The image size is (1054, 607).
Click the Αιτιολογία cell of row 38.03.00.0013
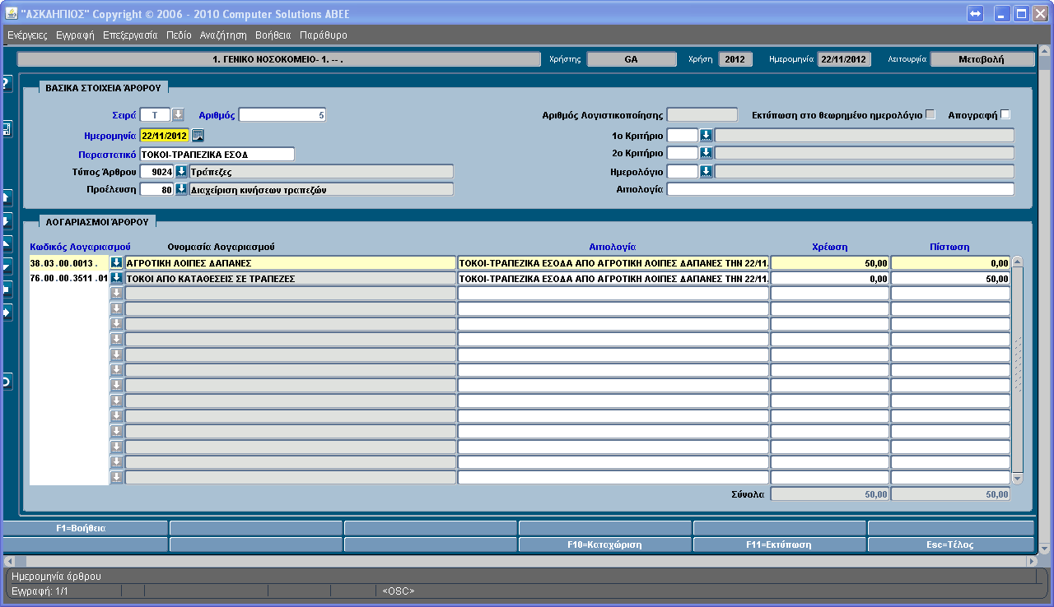click(613, 263)
